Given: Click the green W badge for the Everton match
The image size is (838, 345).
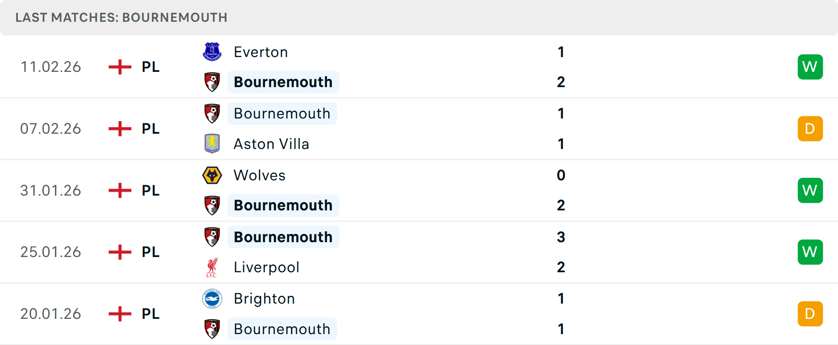Looking at the screenshot, I should (810, 67).
